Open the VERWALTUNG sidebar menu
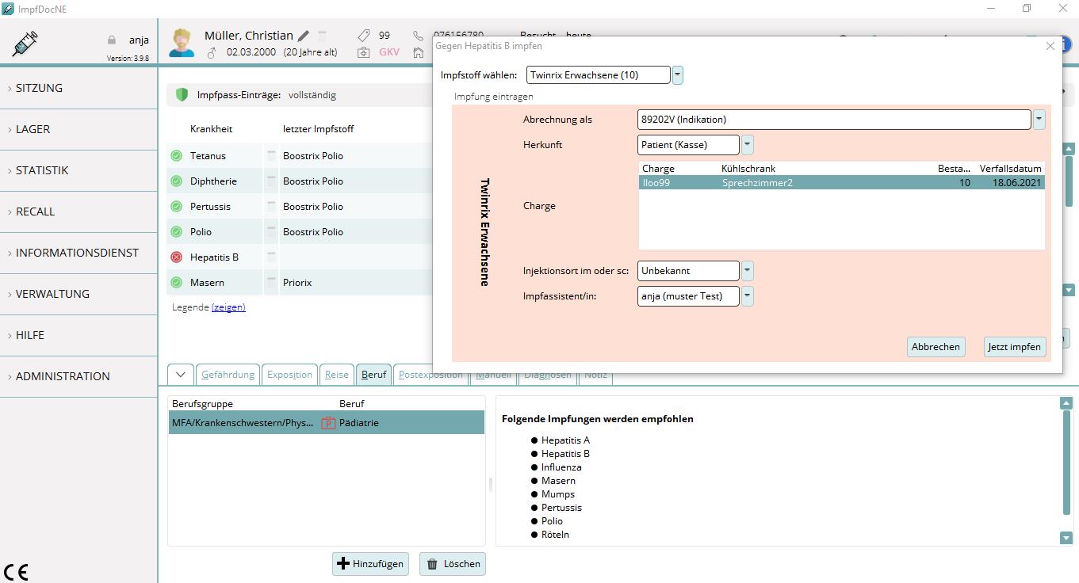This screenshot has height=583, width=1079. (78, 294)
